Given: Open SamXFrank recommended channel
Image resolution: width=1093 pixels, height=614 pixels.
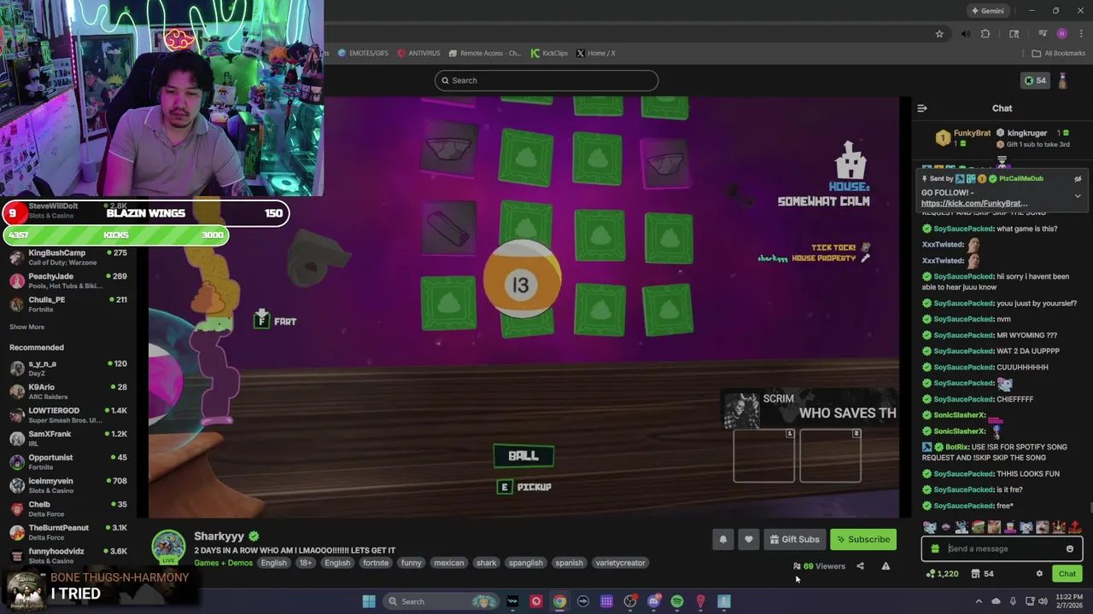Looking at the screenshot, I should coord(68,438).
